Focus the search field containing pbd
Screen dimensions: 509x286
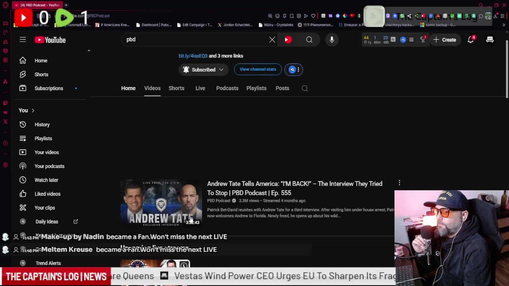195,40
